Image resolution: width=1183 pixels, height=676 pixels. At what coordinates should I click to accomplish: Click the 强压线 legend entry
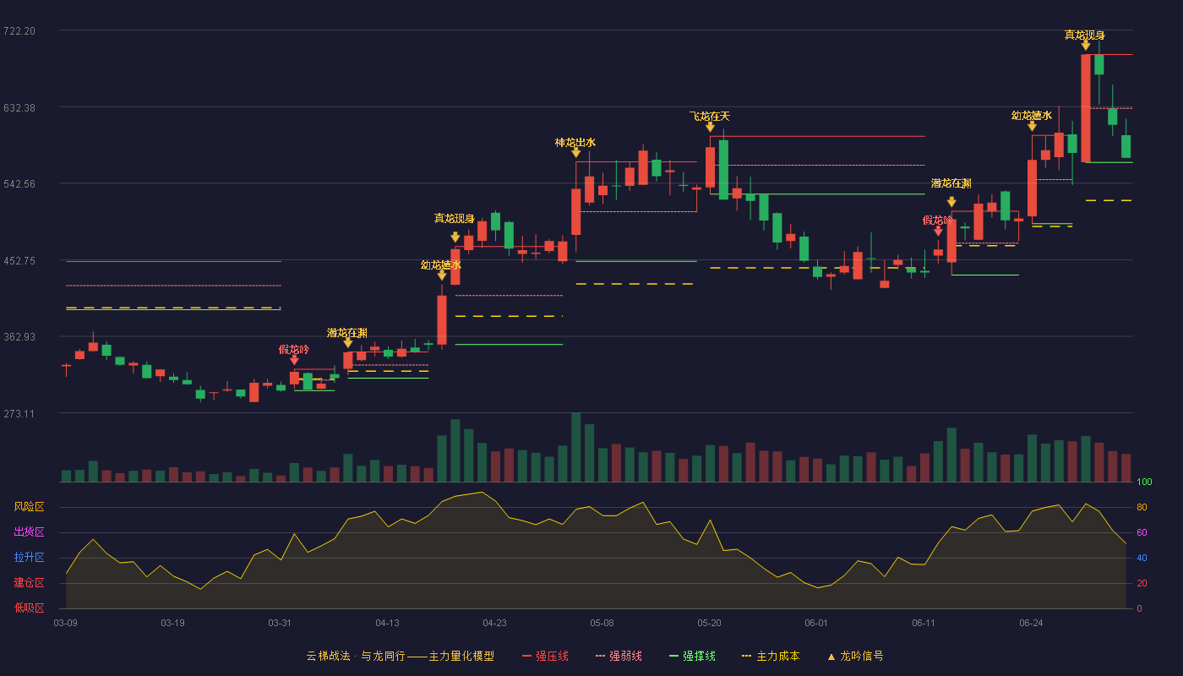[545, 656]
